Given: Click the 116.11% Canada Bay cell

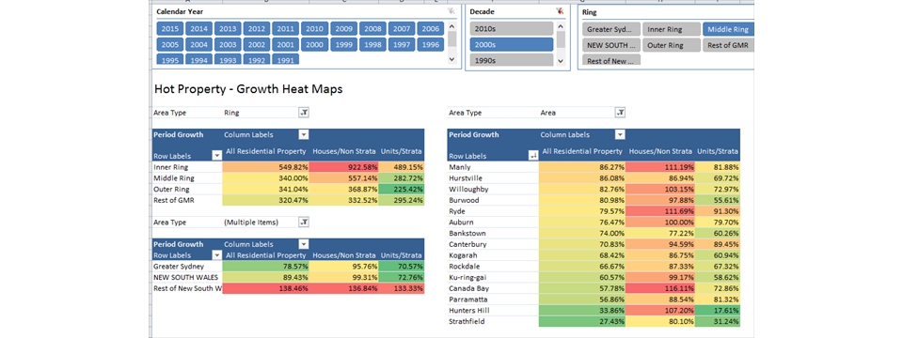Looking at the screenshot, I should tap(660, 288).
